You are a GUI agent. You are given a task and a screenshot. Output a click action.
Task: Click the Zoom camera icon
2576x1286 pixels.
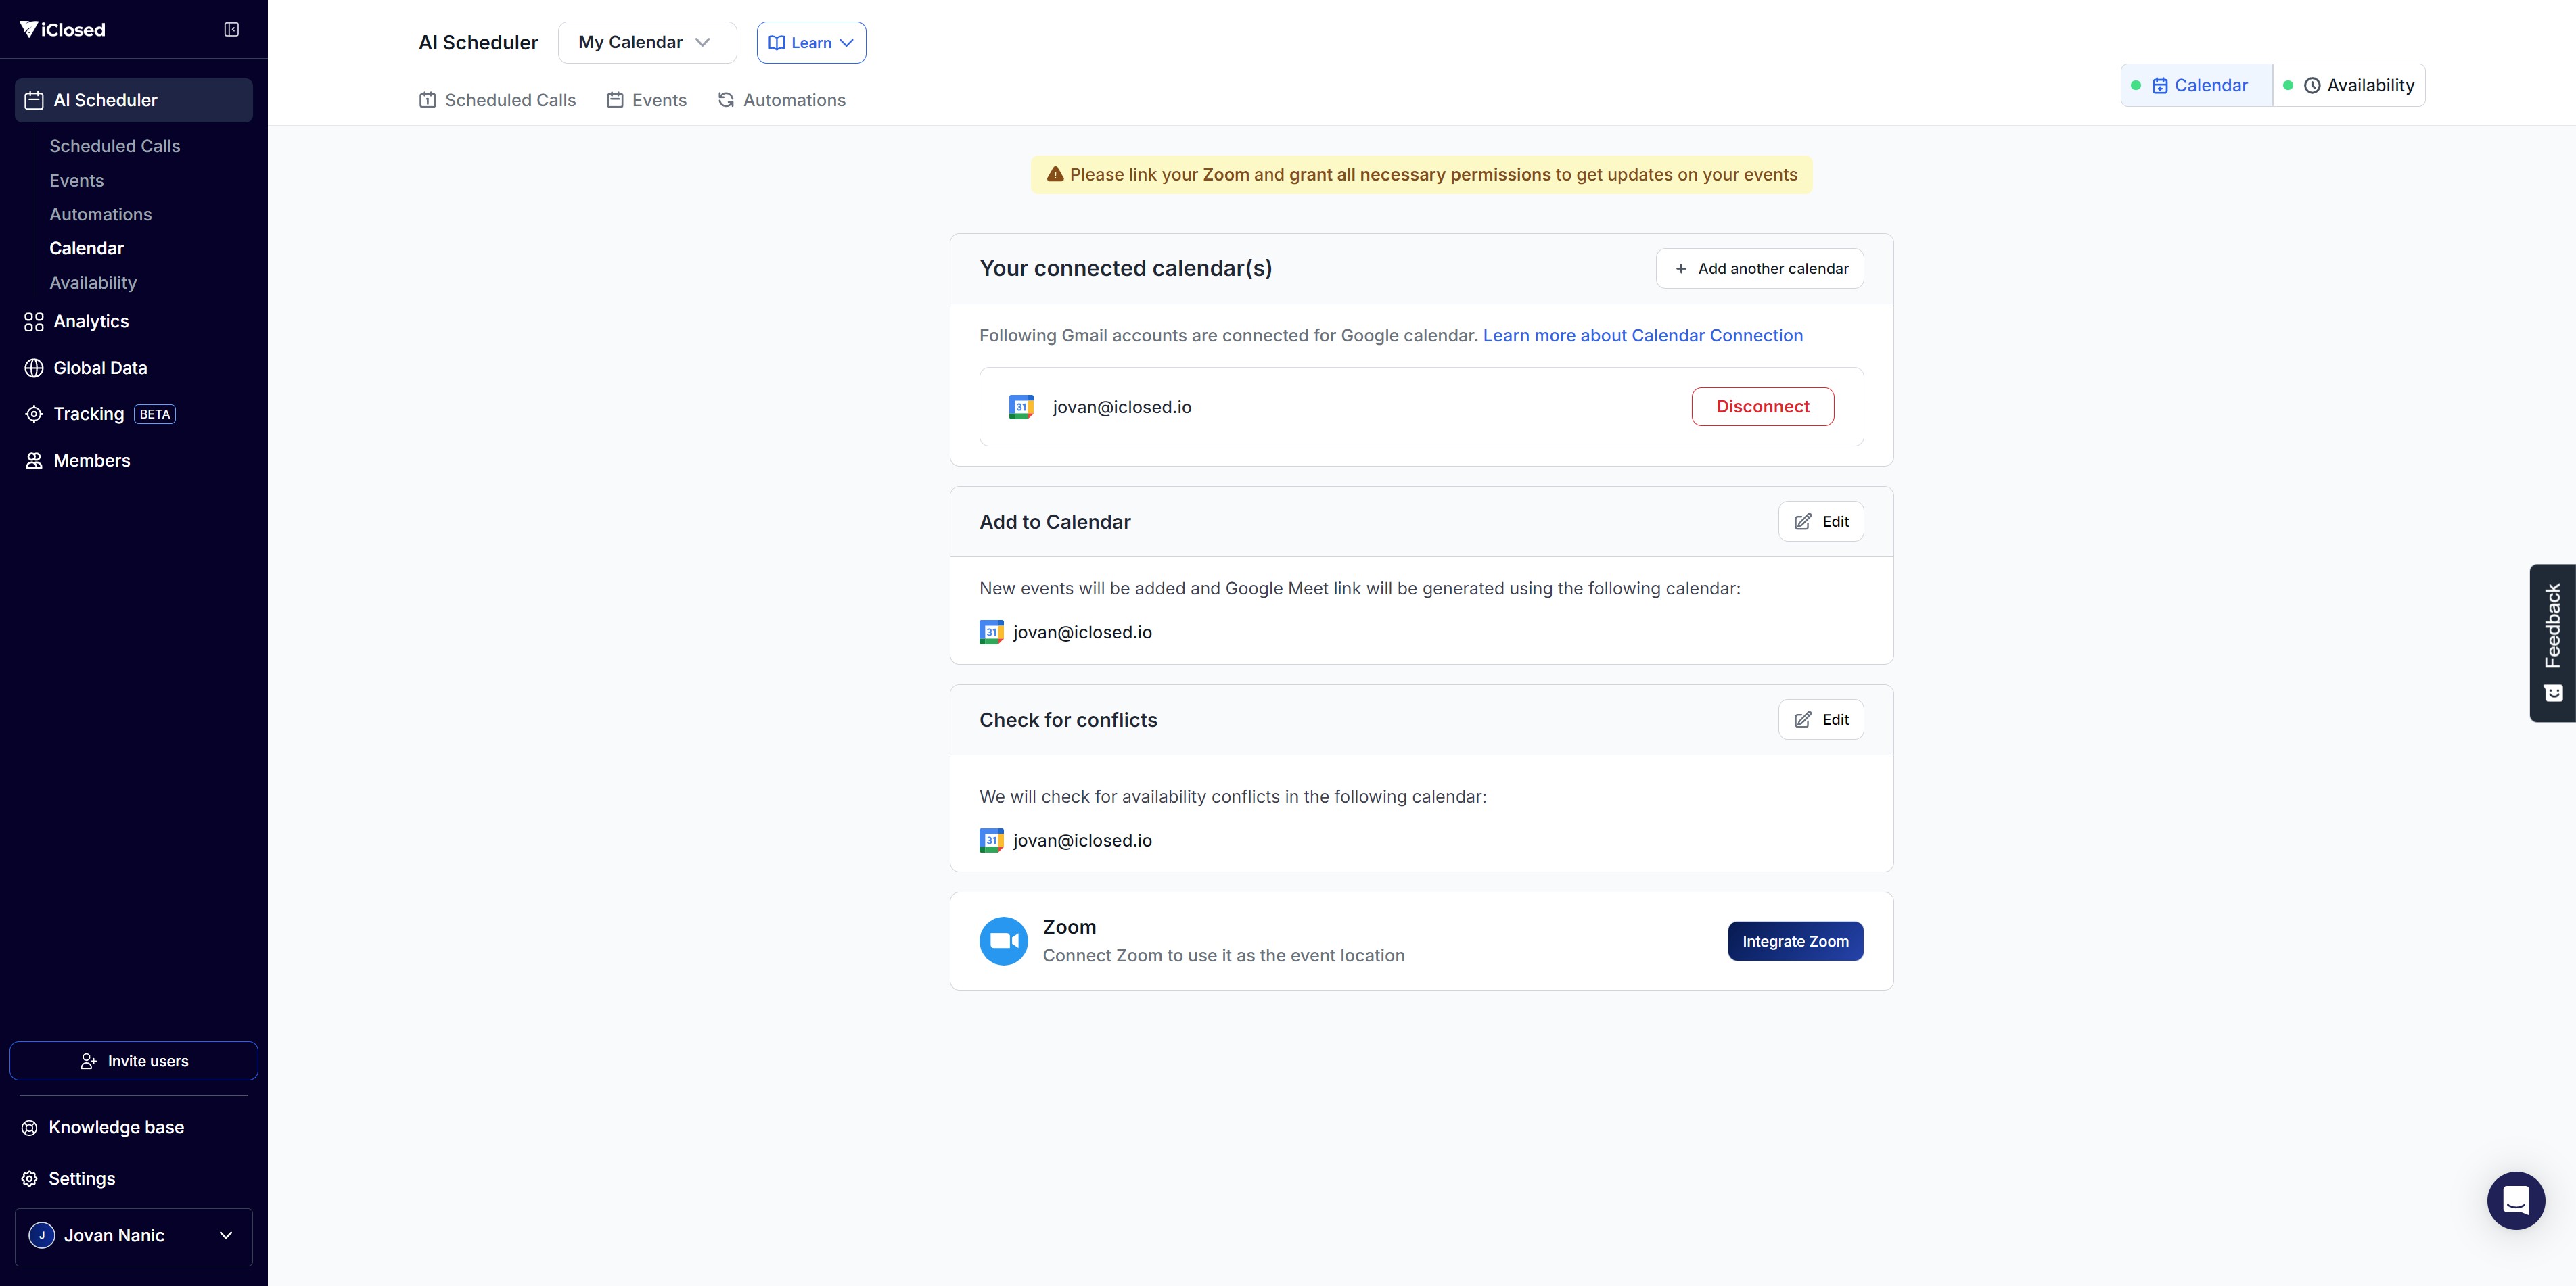[x=1003, y=941]
